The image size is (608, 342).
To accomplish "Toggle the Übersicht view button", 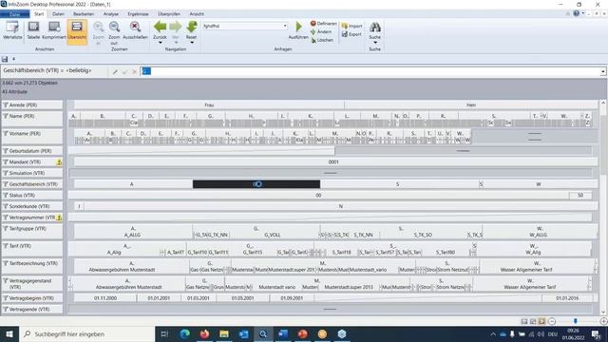I will (x=77, y=32).
